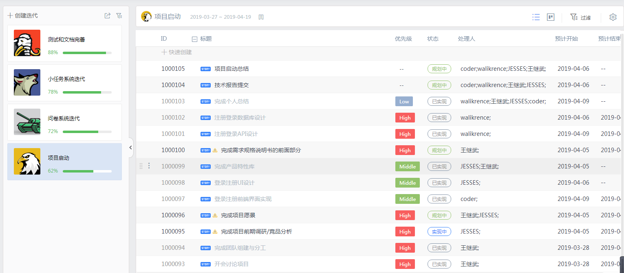The image size is (624, 273).
Task: Select the 问卷系统迭代 iteration
Action: [x=64, y=122]
